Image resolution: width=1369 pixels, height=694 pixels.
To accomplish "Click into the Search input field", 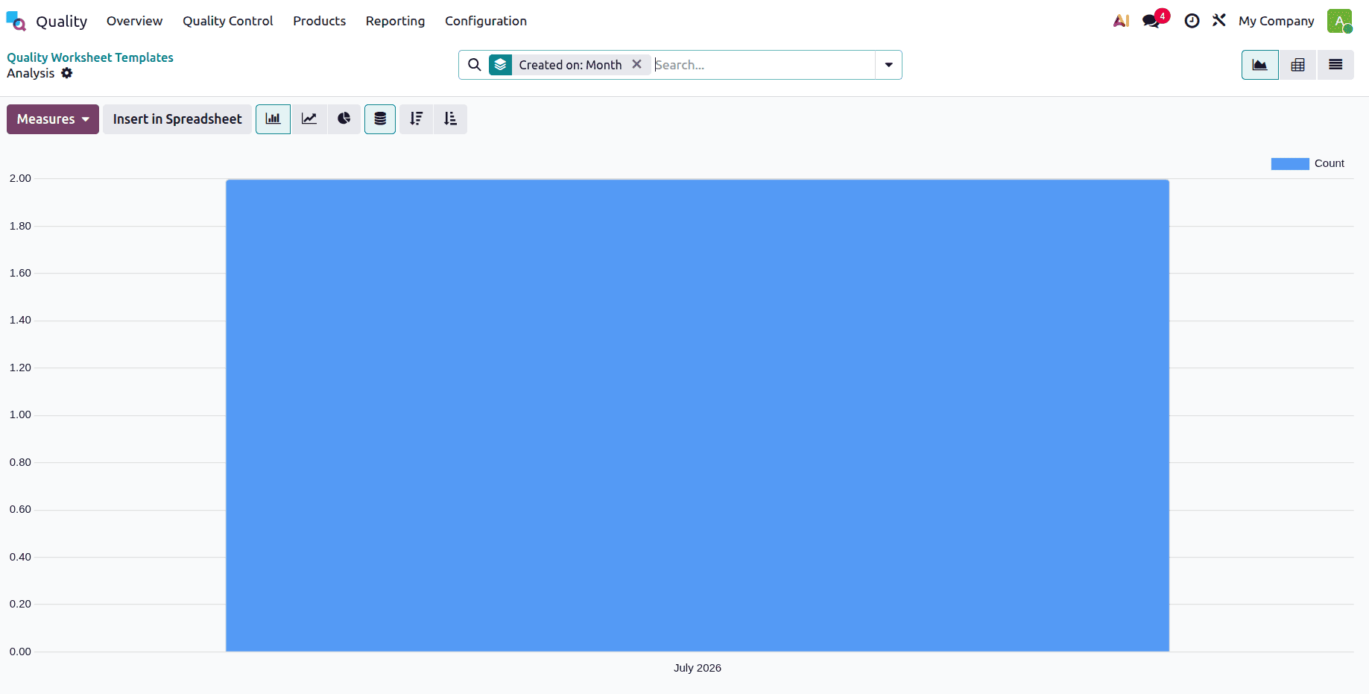I will 763,65.
